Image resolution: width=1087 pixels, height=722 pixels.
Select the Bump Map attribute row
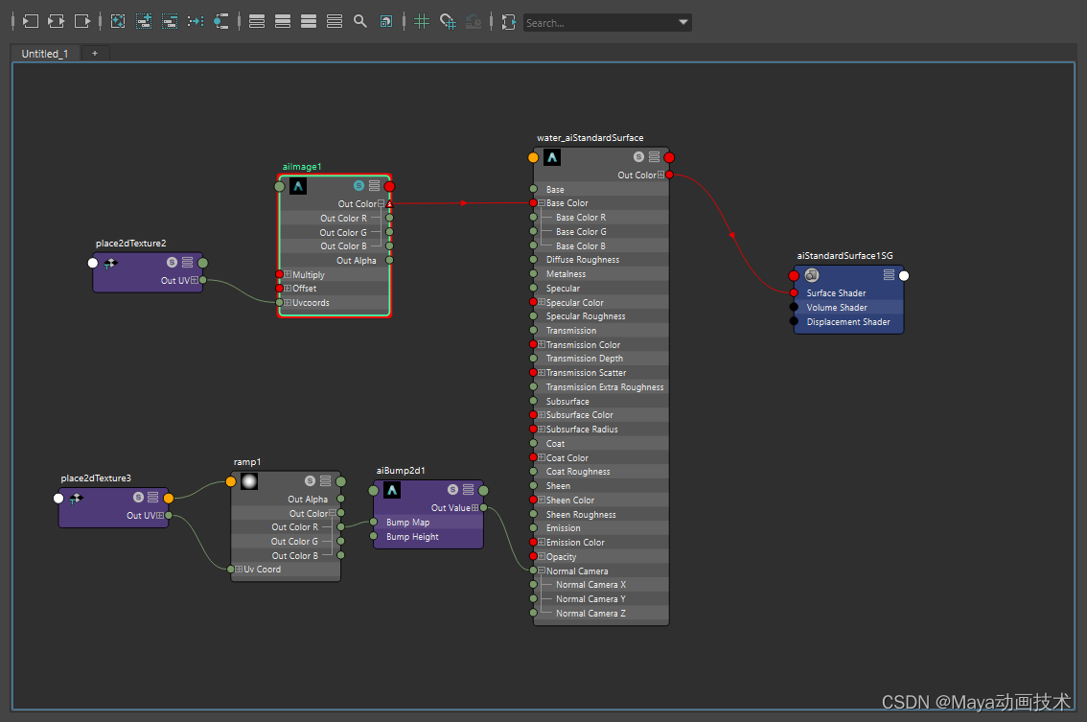(x=428, y=523)
